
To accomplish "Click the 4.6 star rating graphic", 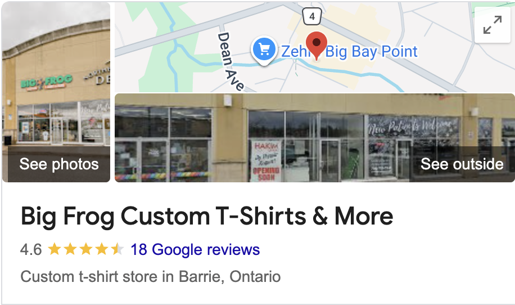I will (x=86, y=249).
